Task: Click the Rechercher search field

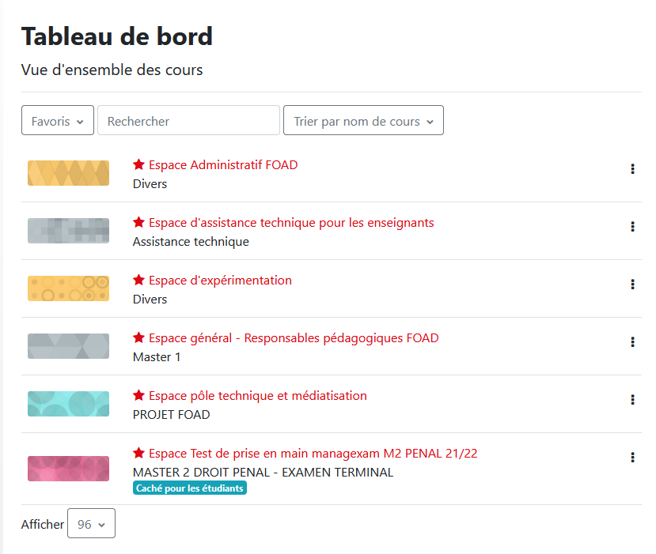Action: coord(188,120)
